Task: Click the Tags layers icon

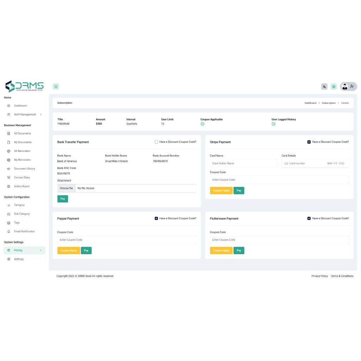Action: (9, 223)
